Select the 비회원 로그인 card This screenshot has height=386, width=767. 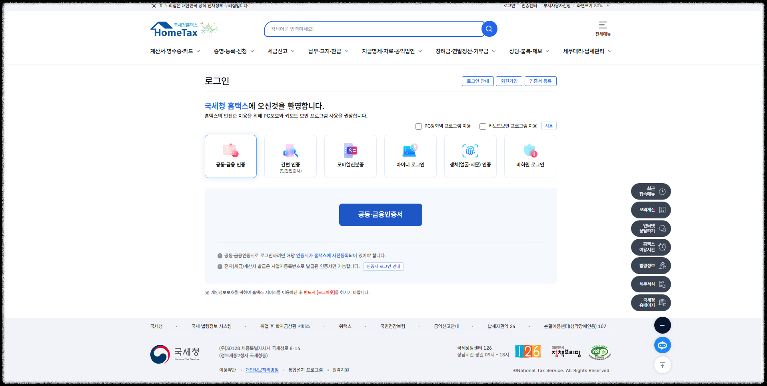click(x=530, y=156)
